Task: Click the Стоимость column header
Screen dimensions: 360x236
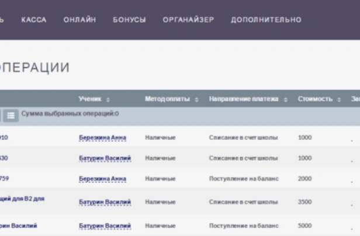Action: (314, 100)
